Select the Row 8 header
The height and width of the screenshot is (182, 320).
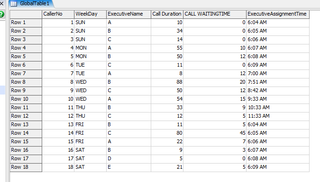(x=26, y=82)
